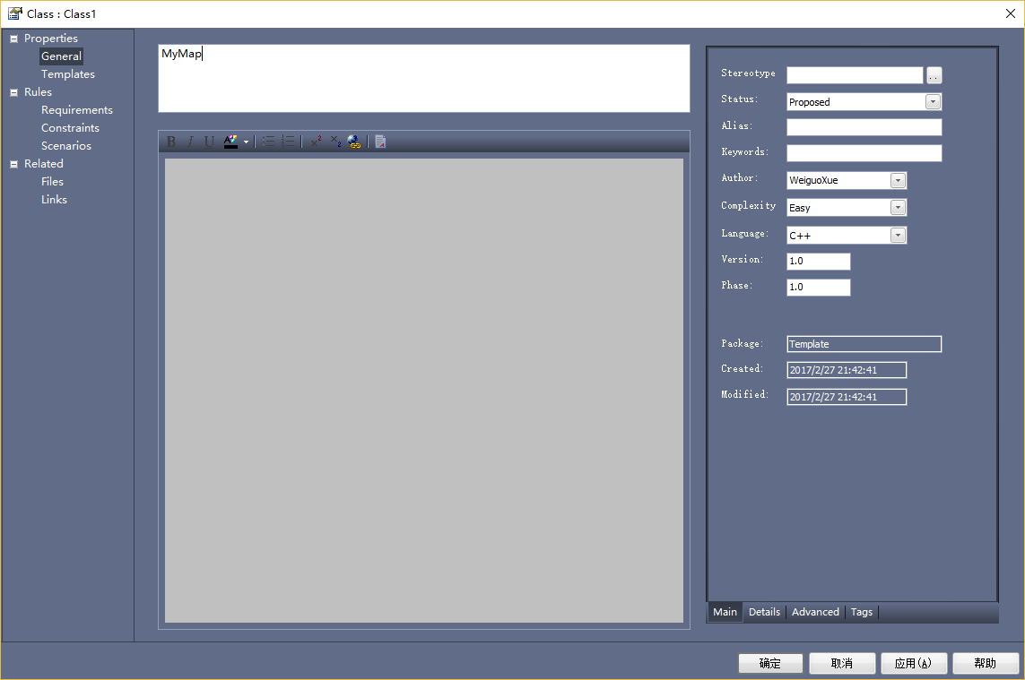
Task: Click the 确定 (OK) button
Action: coord(770,663)
